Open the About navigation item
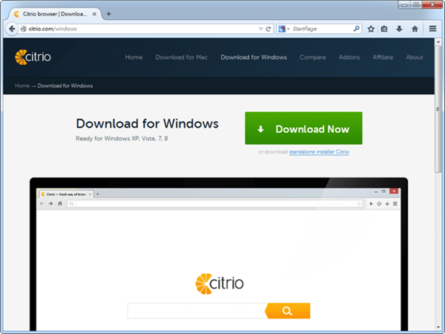This screenshot has width=445, height=334. 415,57
